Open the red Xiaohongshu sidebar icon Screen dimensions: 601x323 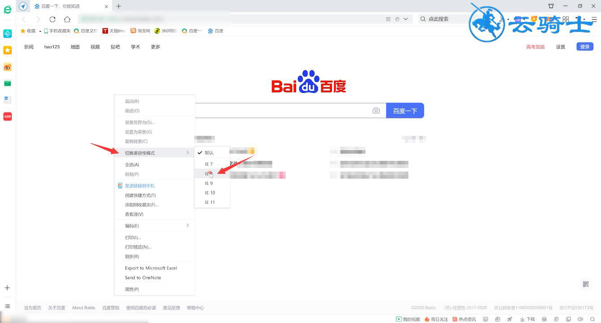point(7,117)
